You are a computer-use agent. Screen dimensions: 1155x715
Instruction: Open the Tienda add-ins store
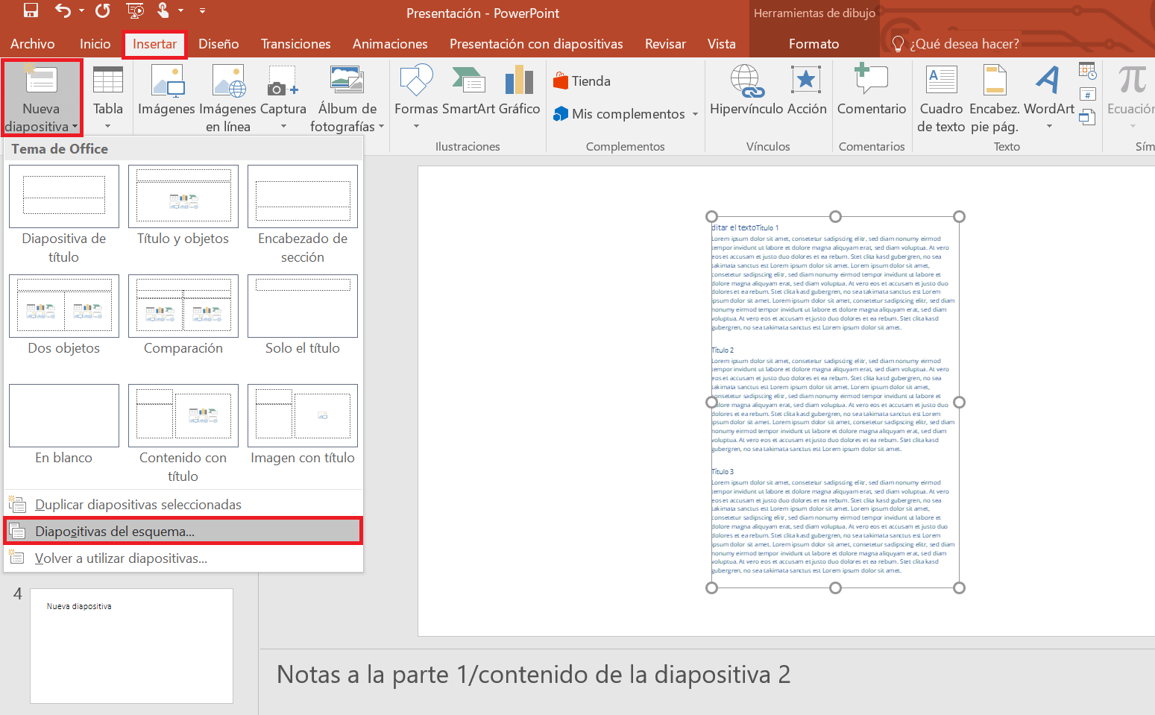582,81
